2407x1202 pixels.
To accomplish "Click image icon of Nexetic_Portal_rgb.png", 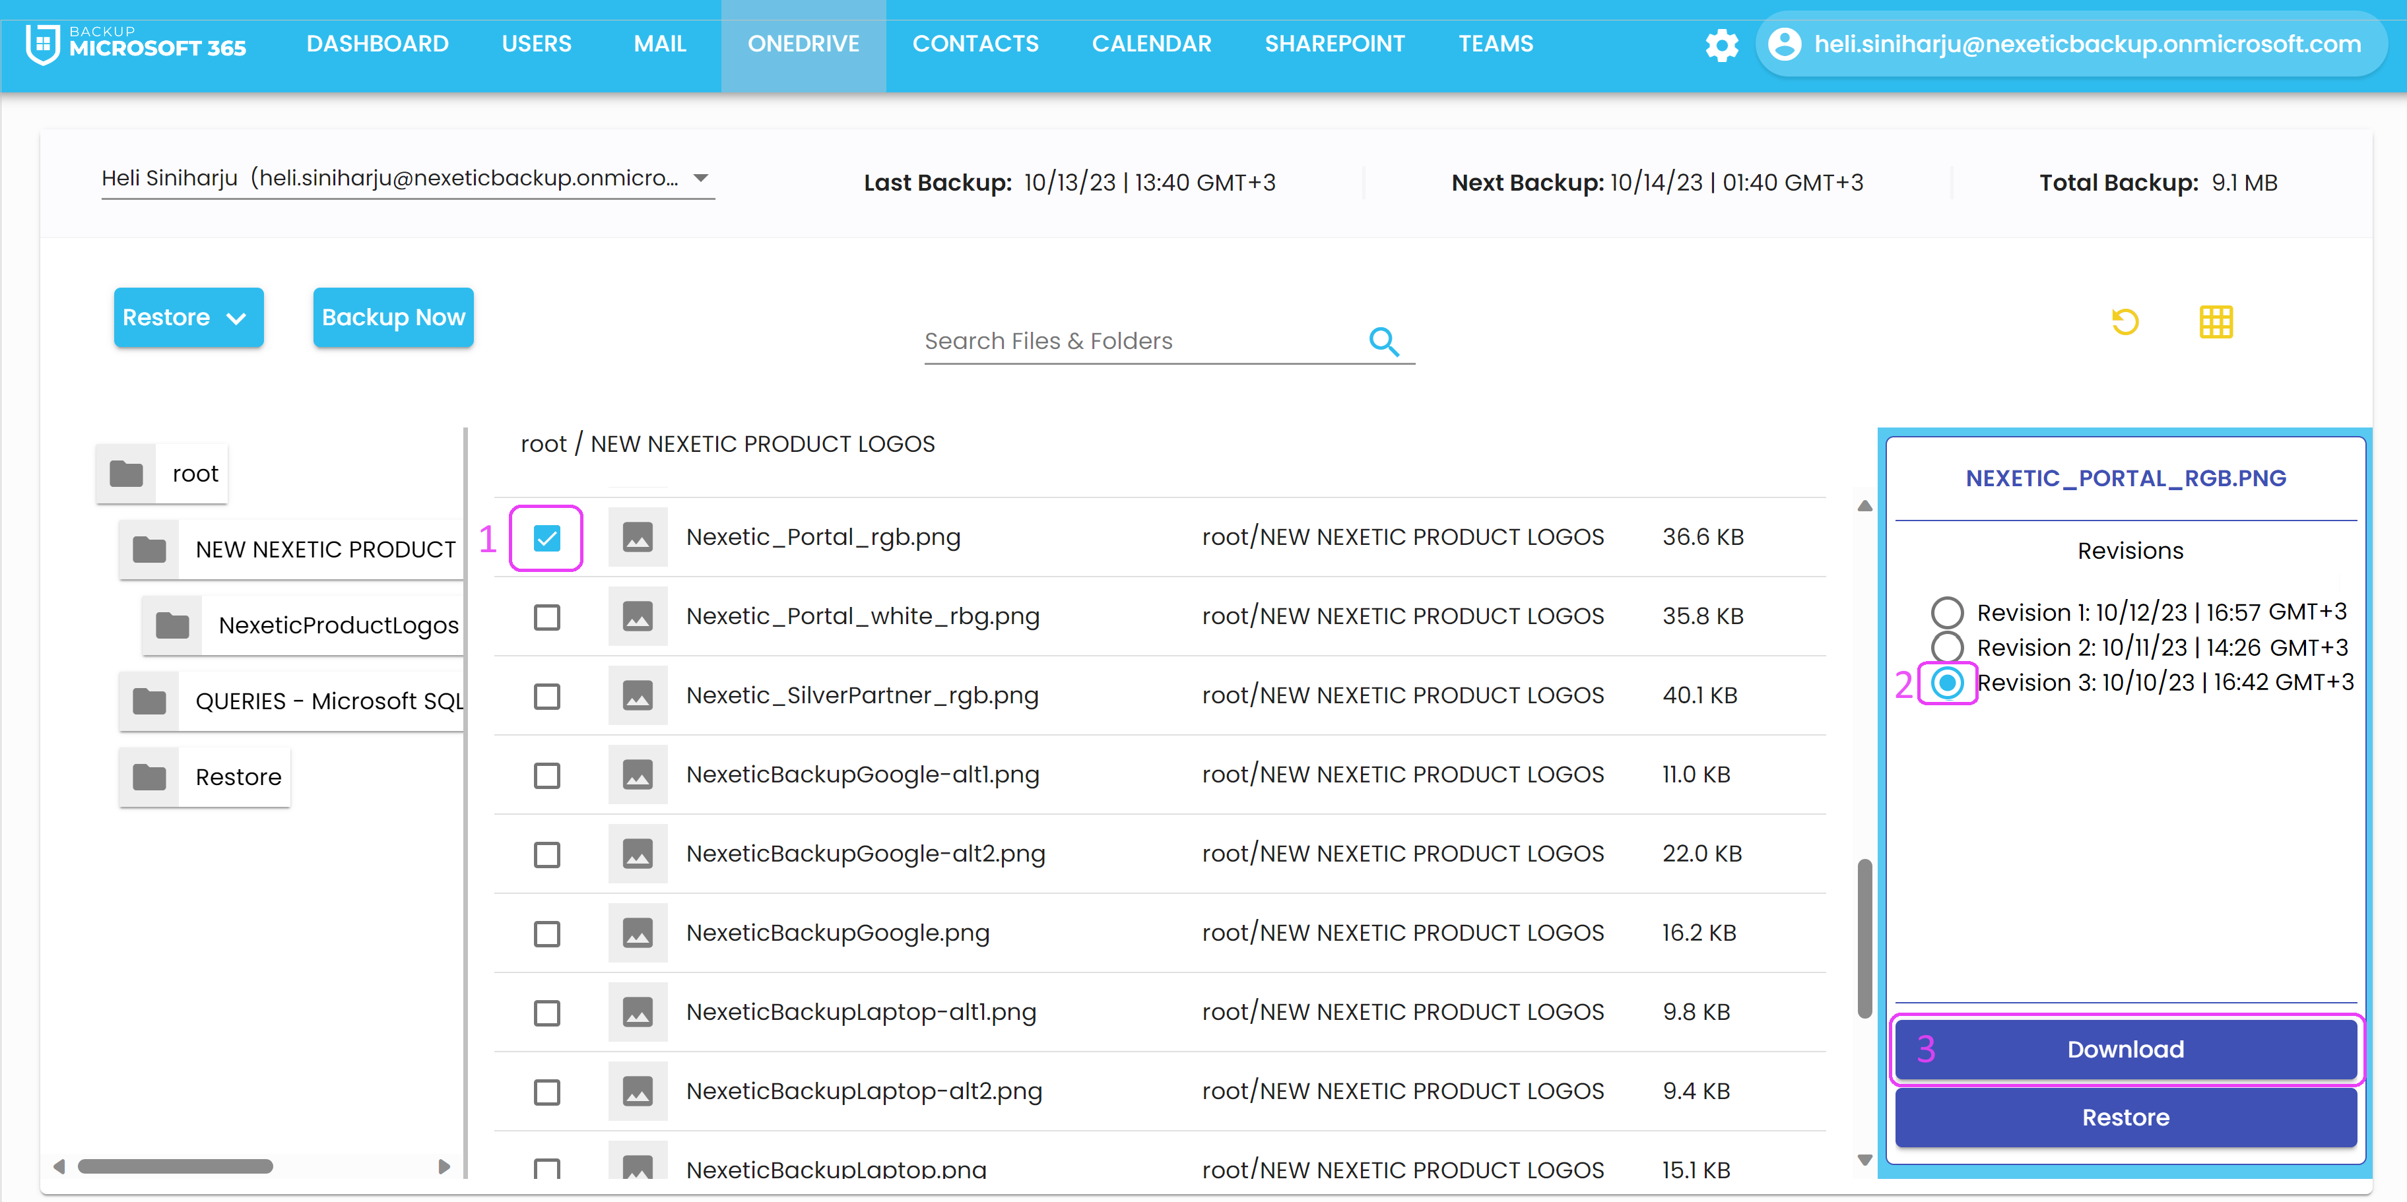I will [638, 537].
